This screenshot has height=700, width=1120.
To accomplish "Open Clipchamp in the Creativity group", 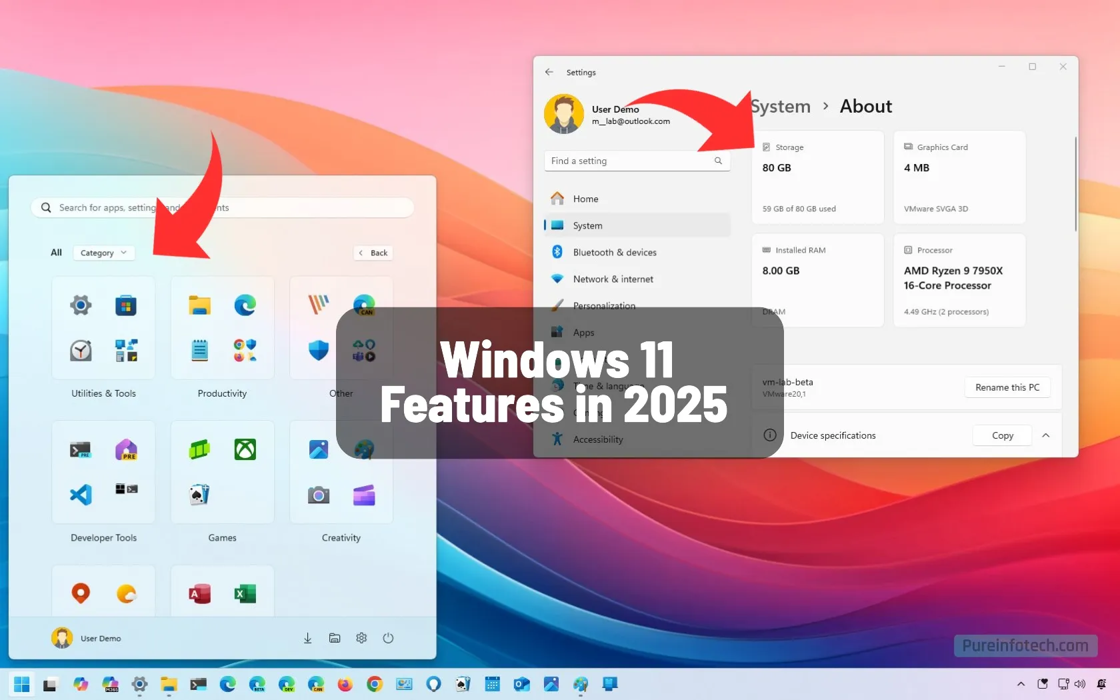I will (x=363, y=495).
